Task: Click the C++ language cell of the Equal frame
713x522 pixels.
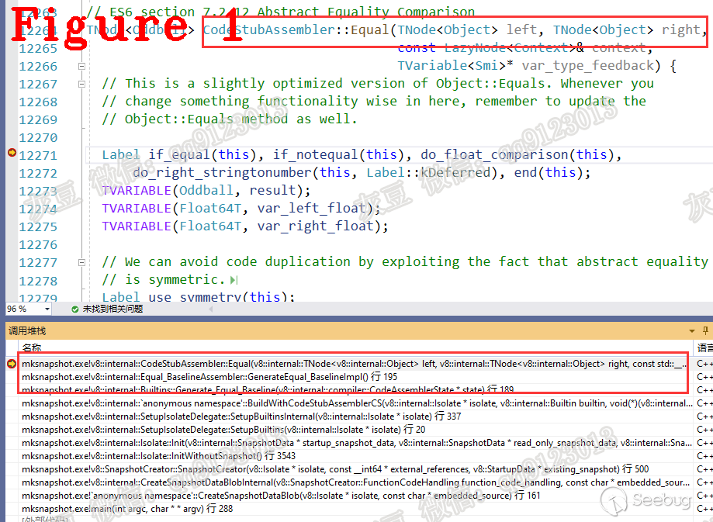Action: [x=704, y=364]
